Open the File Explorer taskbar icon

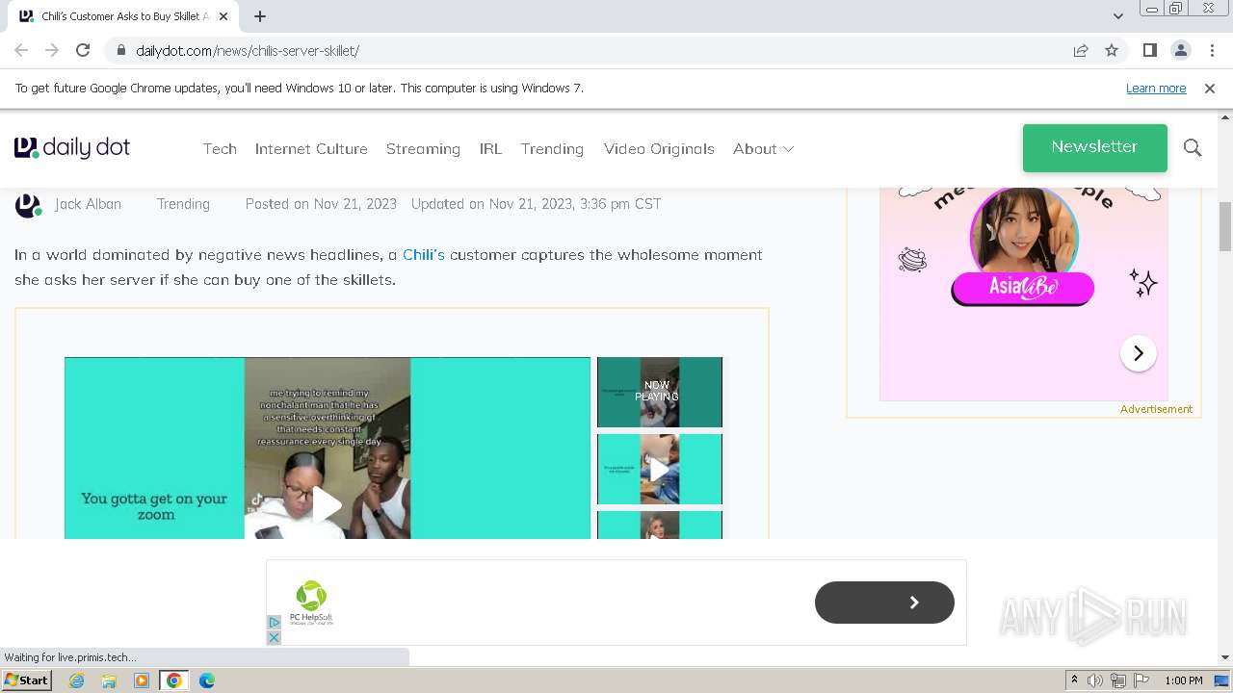click(109, 680)
